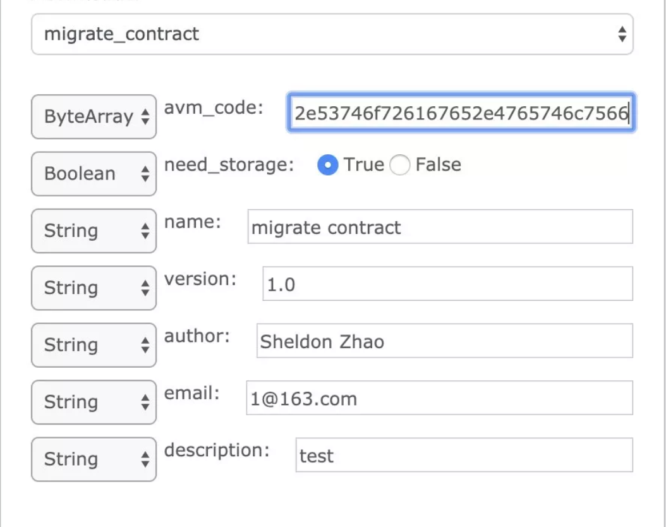Click the version field showing 1.0
Image resolution: width=666 pixels, height=527 pixels.
point(447,284)
